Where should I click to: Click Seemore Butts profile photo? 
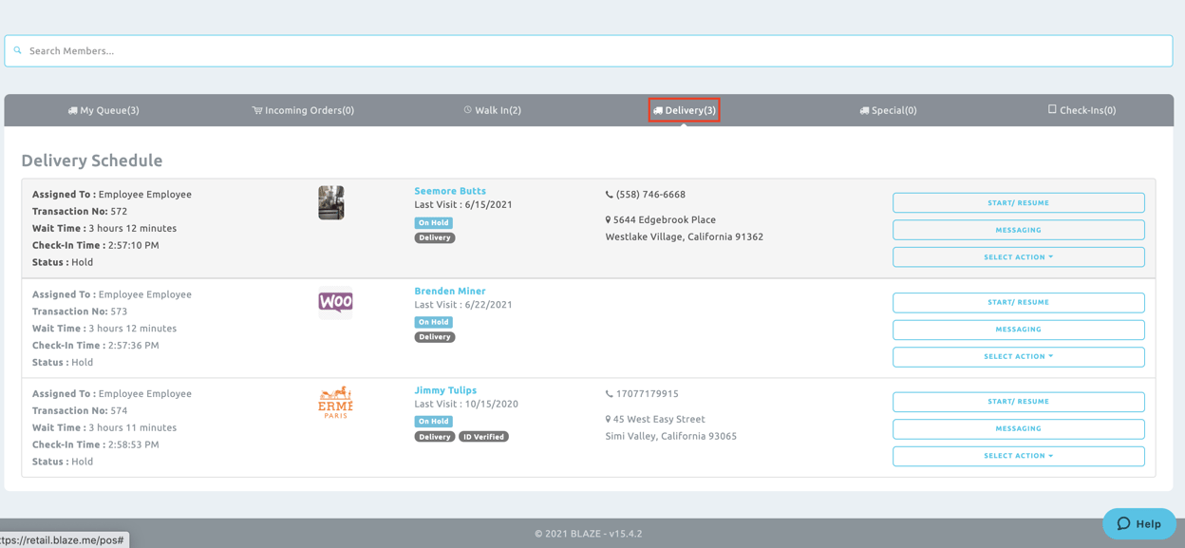(x=331, y=202)
